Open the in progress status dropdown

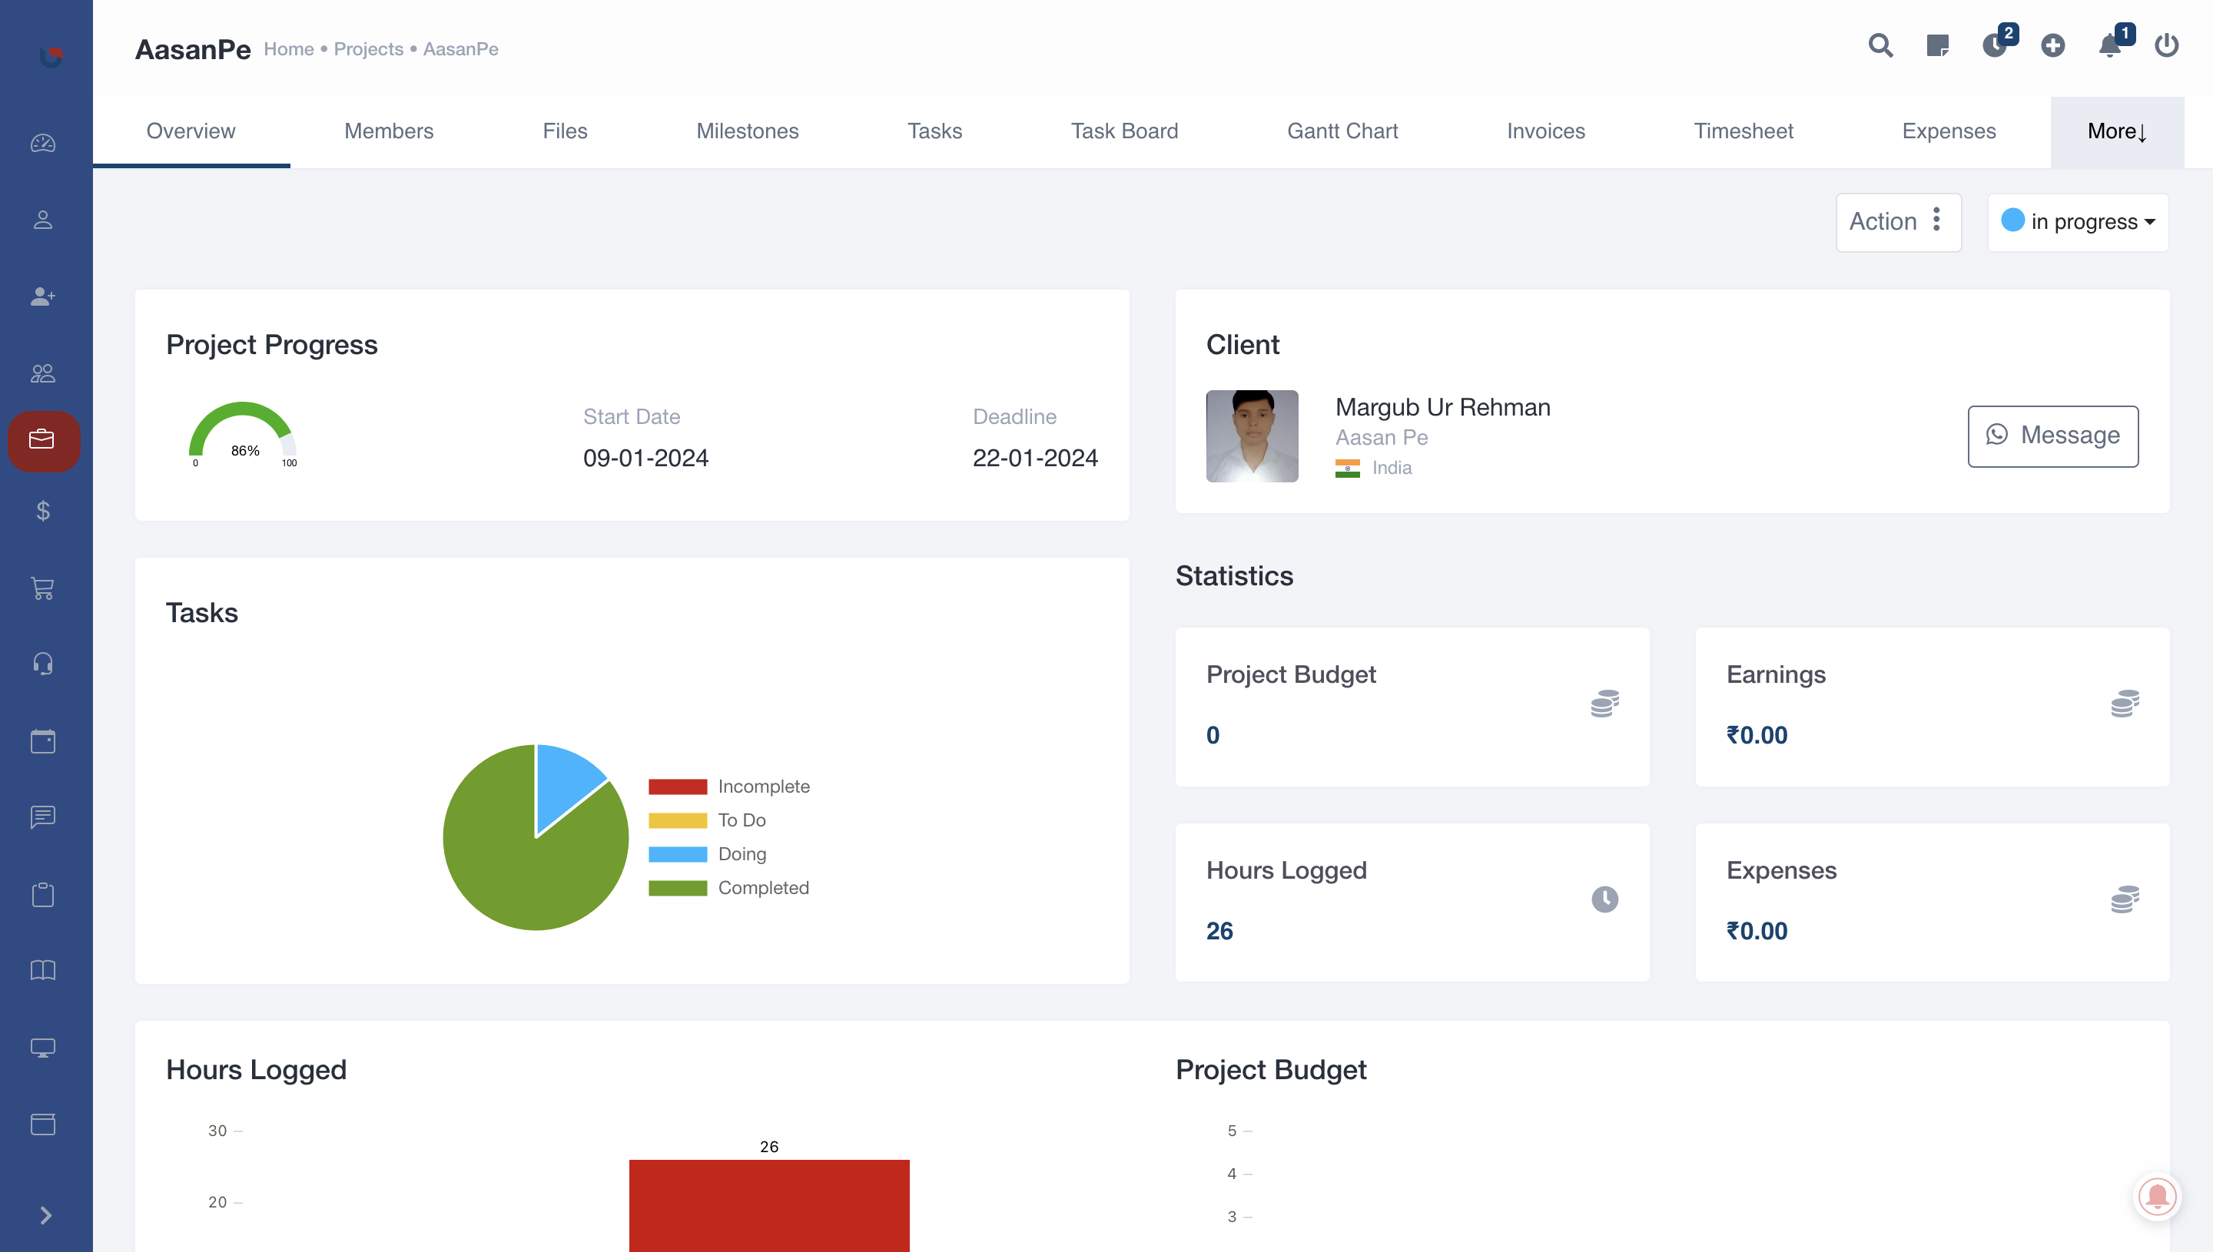[2077, 222]
